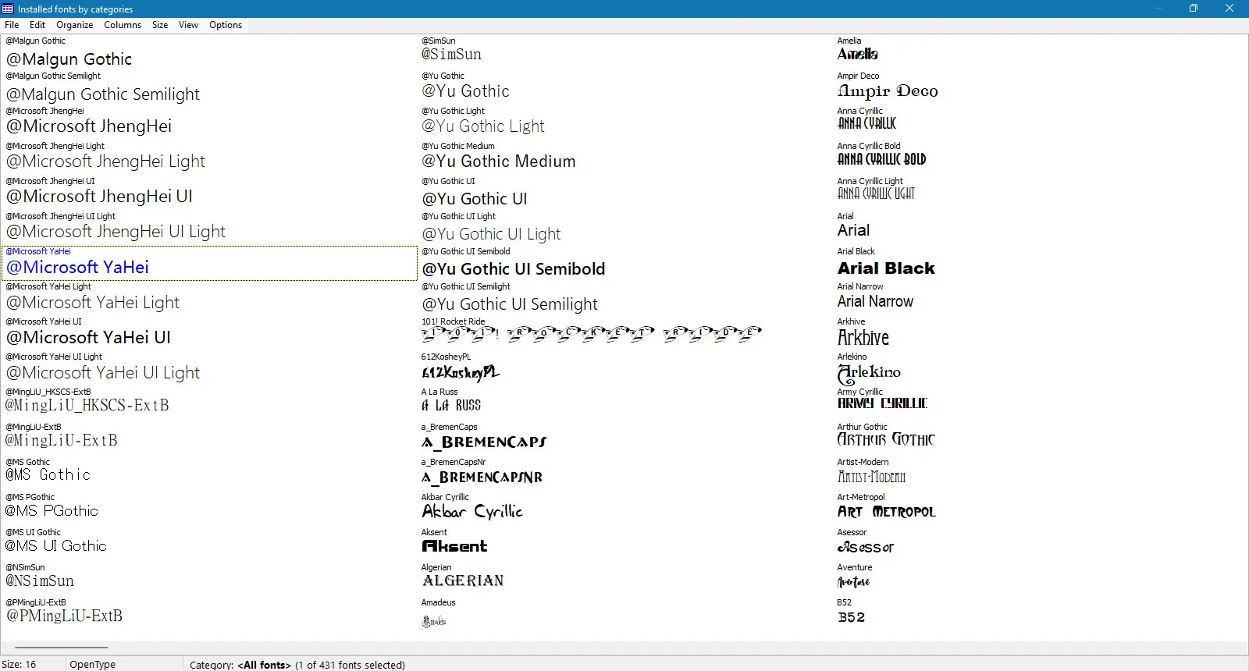Viewport: 1249px width, 671px height.
Task: Select the @Malgun Gothic Semilight font
Action: pos(103,94)
